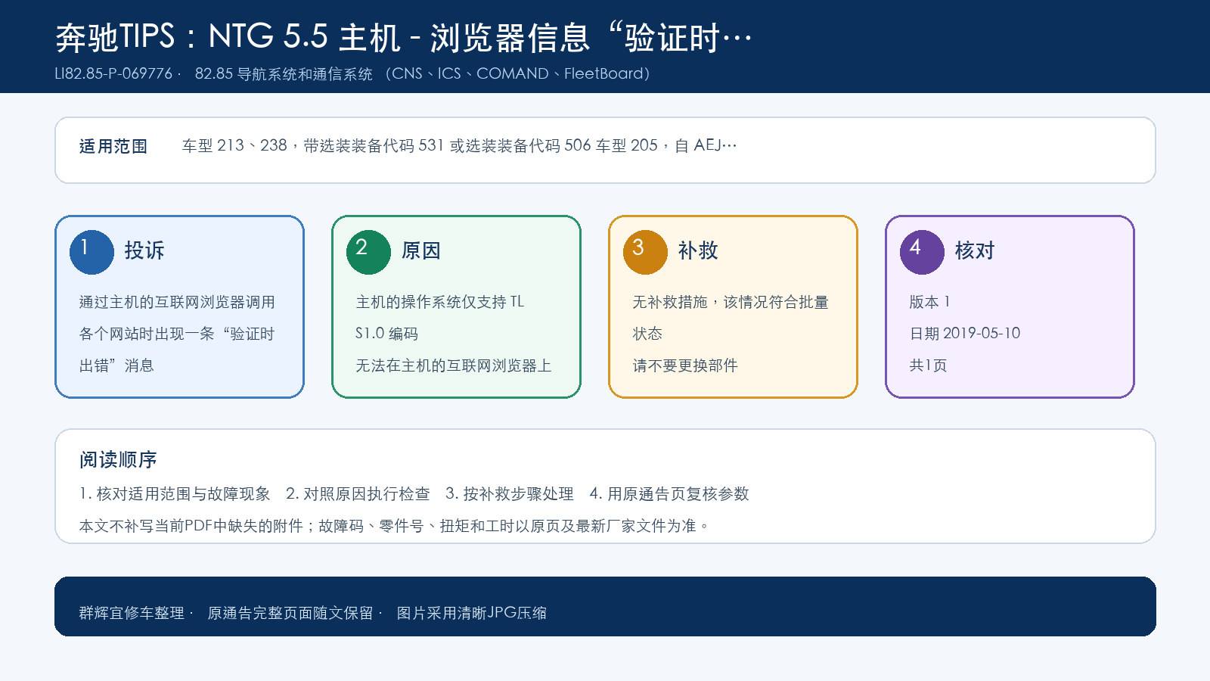The image size is (1210, 681).
Task: Select the 补救 card heading
Action: 698,250
